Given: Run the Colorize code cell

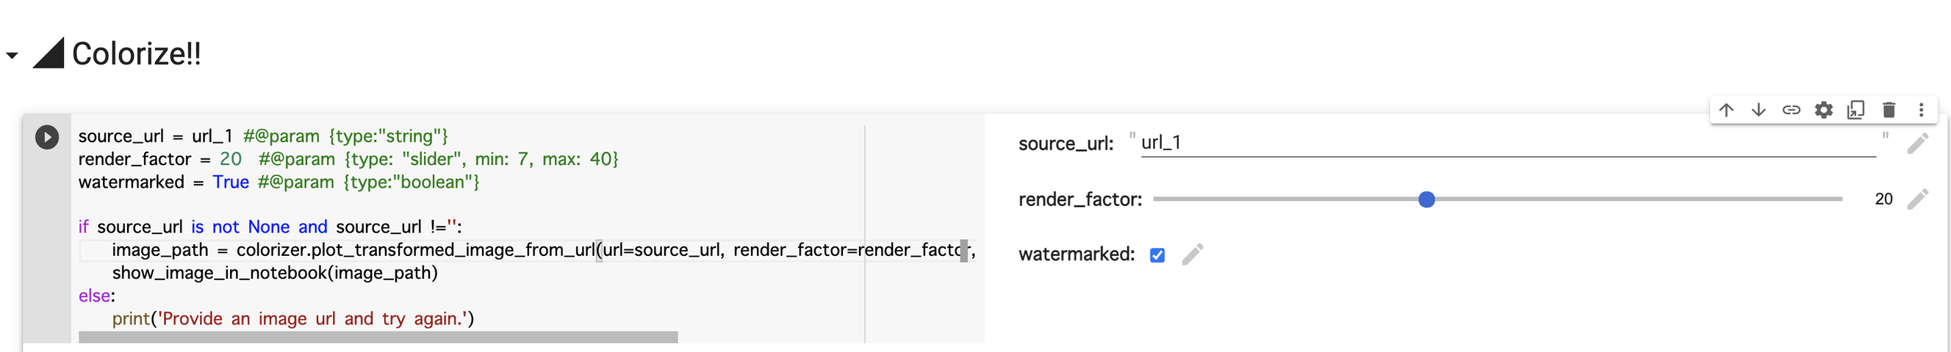Looking at the screenshot, I should (x=47, y=136).
